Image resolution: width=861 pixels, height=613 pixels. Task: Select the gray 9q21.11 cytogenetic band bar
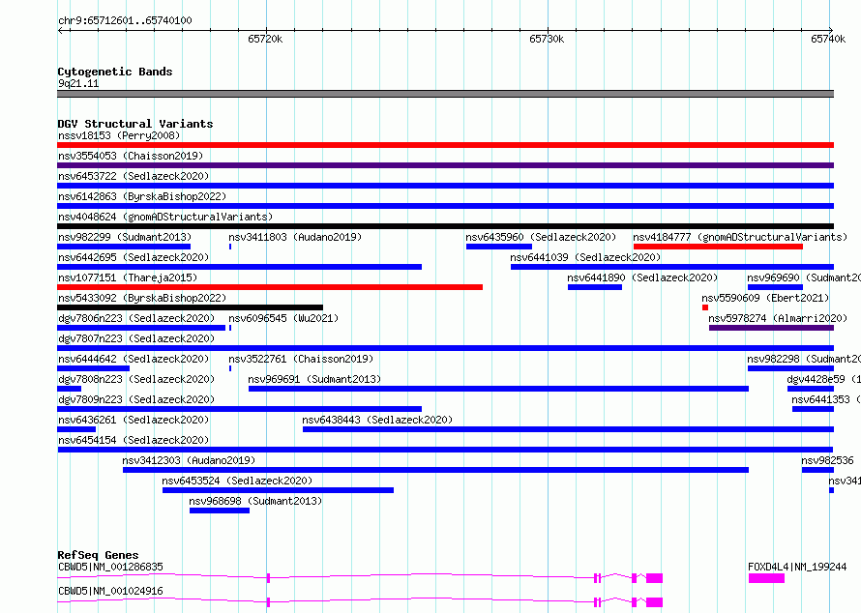pos(445,94)
